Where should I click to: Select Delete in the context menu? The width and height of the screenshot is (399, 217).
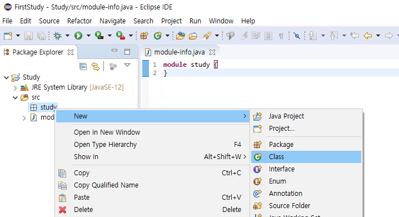(x=153, y=210)
